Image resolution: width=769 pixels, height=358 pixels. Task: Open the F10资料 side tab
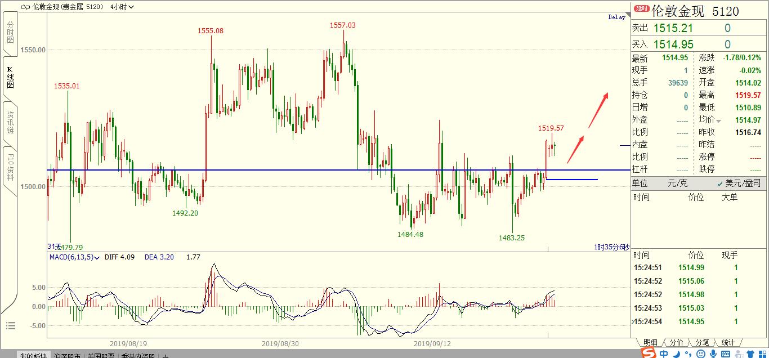[10, 167]
